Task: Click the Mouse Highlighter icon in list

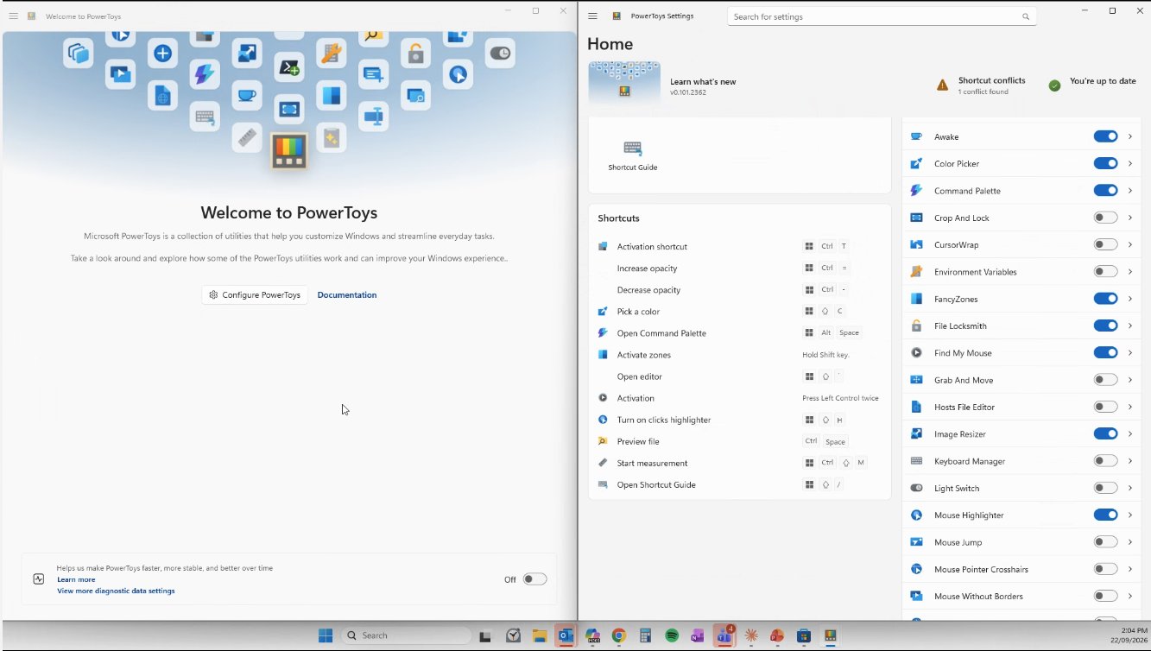Action: pos(916,515)
